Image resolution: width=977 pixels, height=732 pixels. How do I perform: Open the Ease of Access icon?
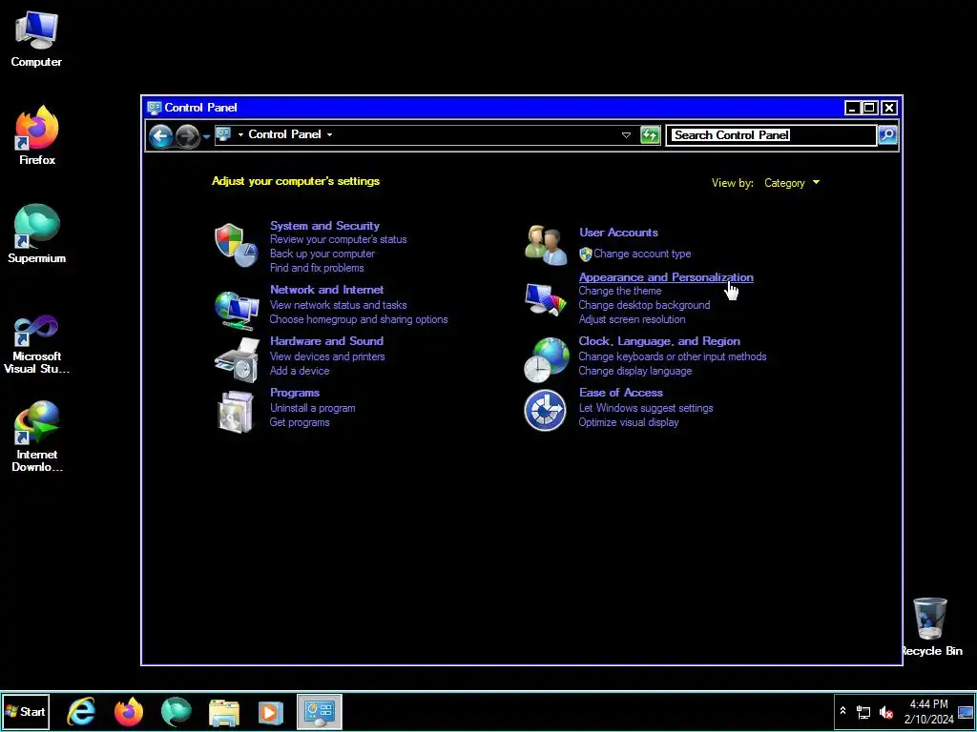(545, 410)
